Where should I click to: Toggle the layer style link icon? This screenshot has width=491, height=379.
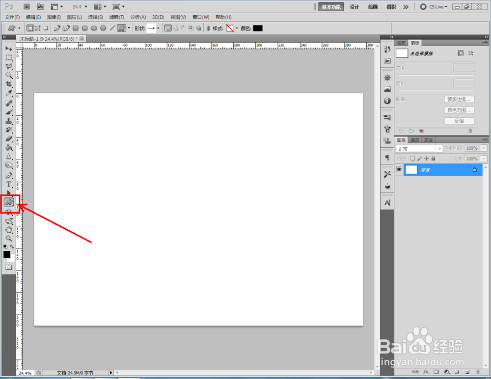pyautogui.click(x=208, y=28)
